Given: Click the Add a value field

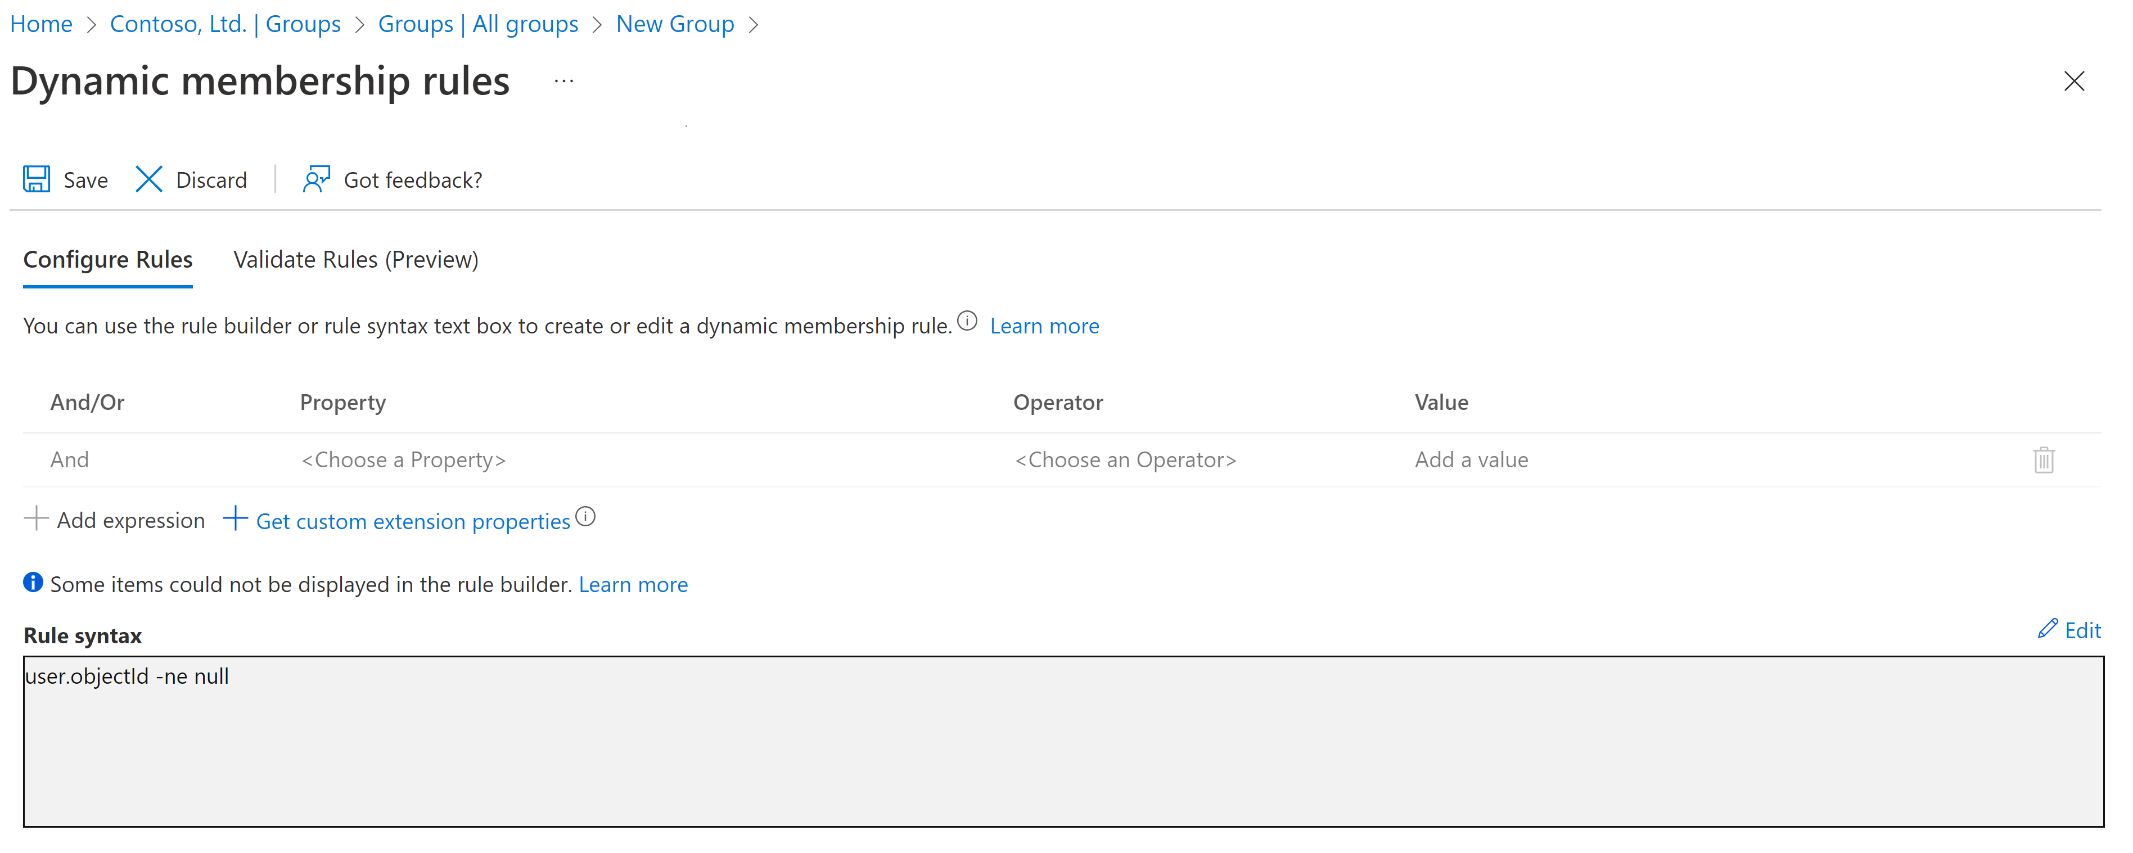Looking at the screenshot, I should [1472, 459].
